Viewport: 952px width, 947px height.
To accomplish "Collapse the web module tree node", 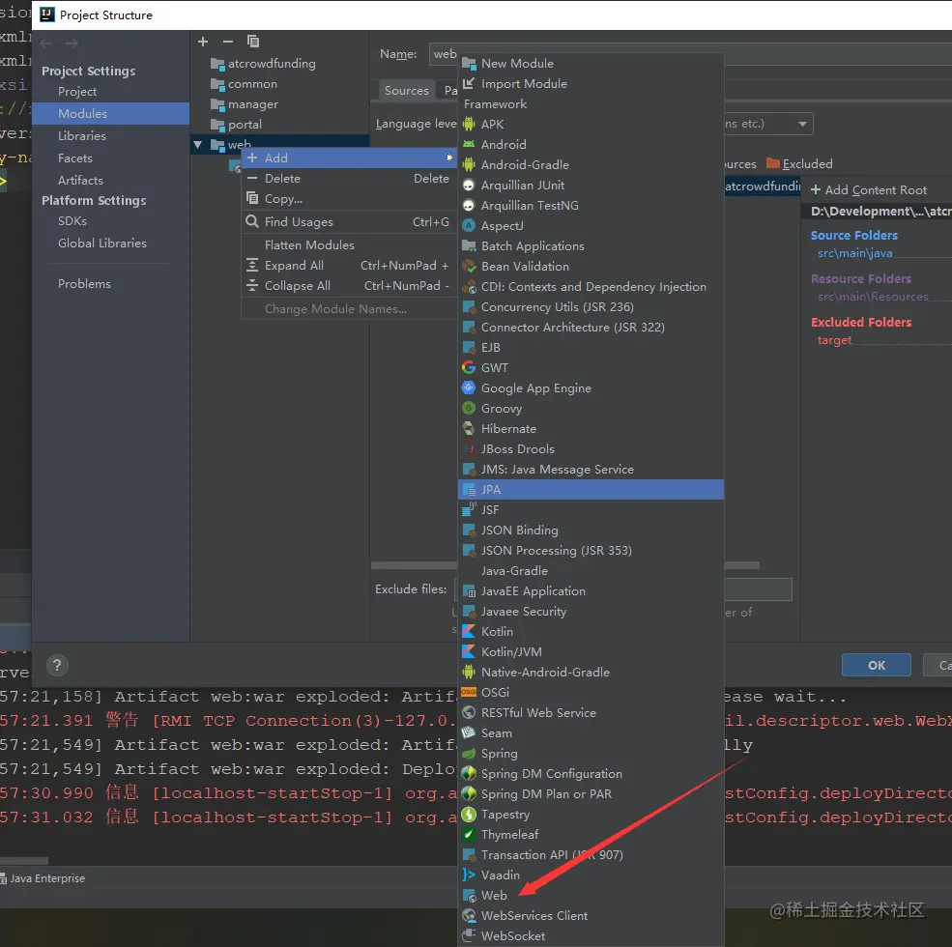I will tap(197, 145).
